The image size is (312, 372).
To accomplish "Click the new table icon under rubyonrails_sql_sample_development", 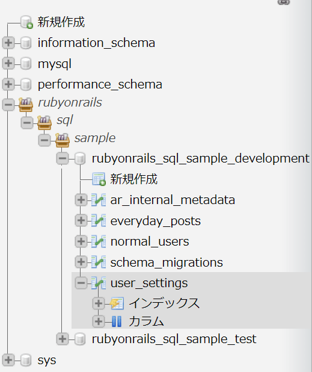I will coord(99,179).
